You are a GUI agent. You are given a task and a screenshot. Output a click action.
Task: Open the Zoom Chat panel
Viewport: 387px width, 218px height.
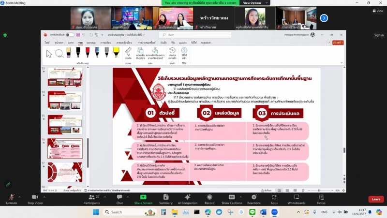[x=119, y=199]
